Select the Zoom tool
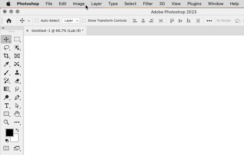The height and width of the screenshot is (155, 244). (x=6, y=122)
